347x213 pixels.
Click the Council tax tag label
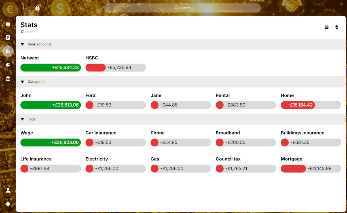click(x=228, y=159)
